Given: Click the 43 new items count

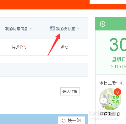Looking at the screenshot, I should tap(122, 83).
